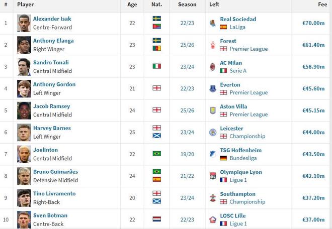Open Alexander Isak's player photo
The image size is (332, 229).
24,23
